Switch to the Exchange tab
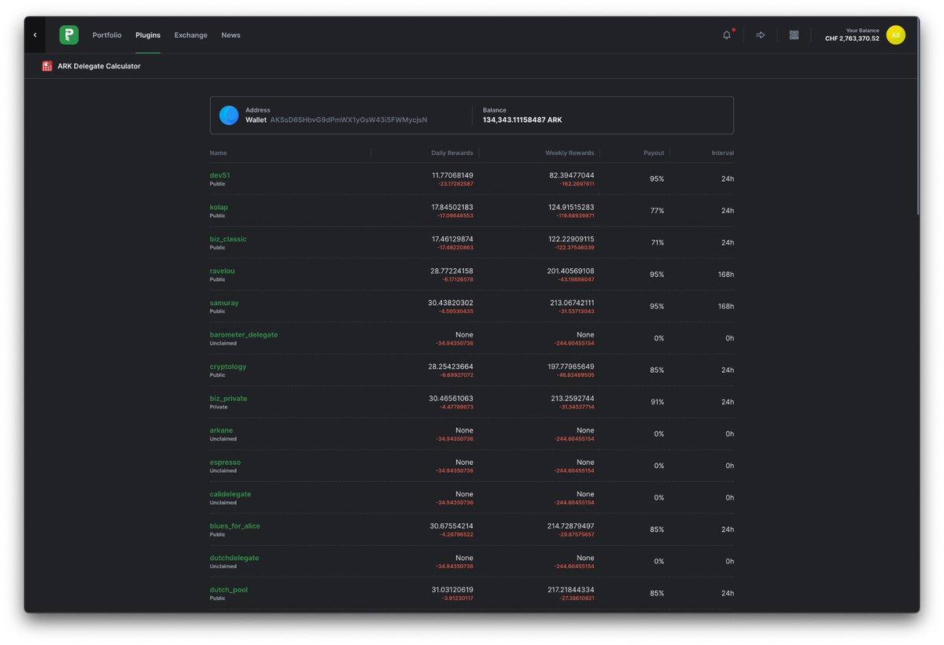This screenshot has width=944, height=645. coord(191,35)
